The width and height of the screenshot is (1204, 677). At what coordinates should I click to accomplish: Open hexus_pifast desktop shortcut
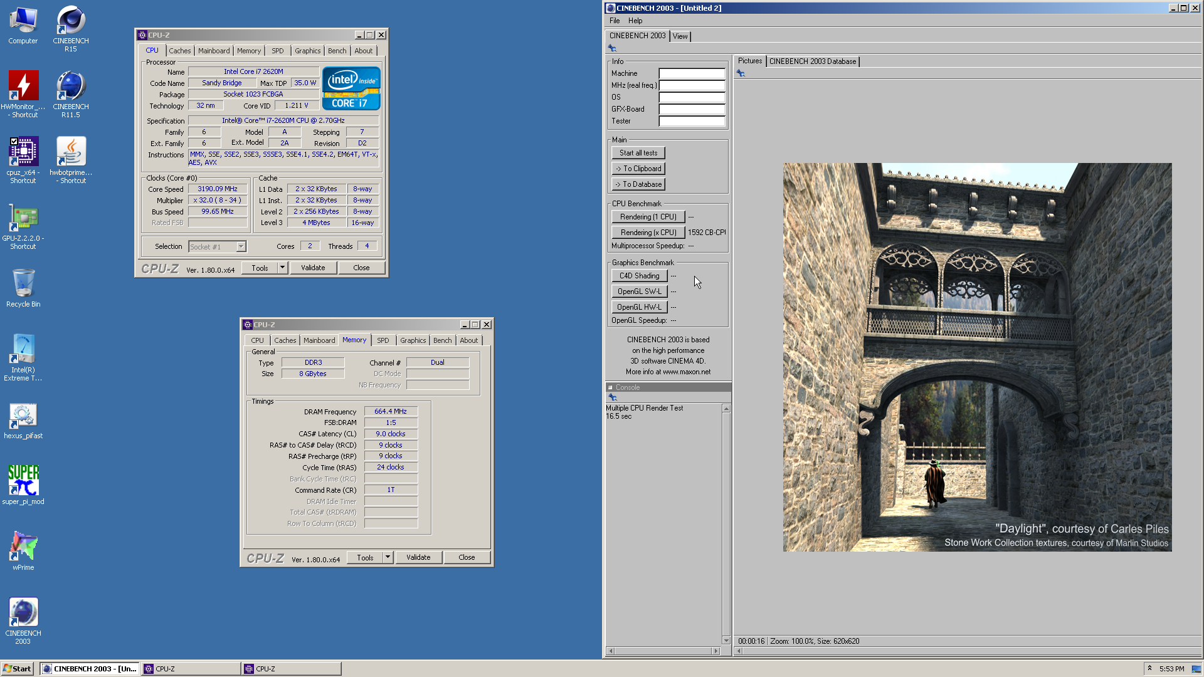23,420
